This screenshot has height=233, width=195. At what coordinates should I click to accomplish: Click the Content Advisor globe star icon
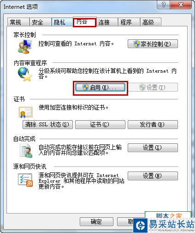click(x=25, y=74)
